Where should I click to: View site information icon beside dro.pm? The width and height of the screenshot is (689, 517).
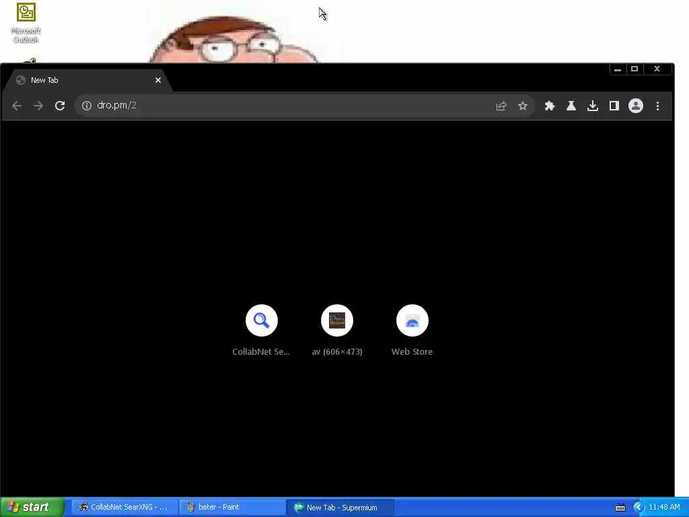tap(87, 106)
